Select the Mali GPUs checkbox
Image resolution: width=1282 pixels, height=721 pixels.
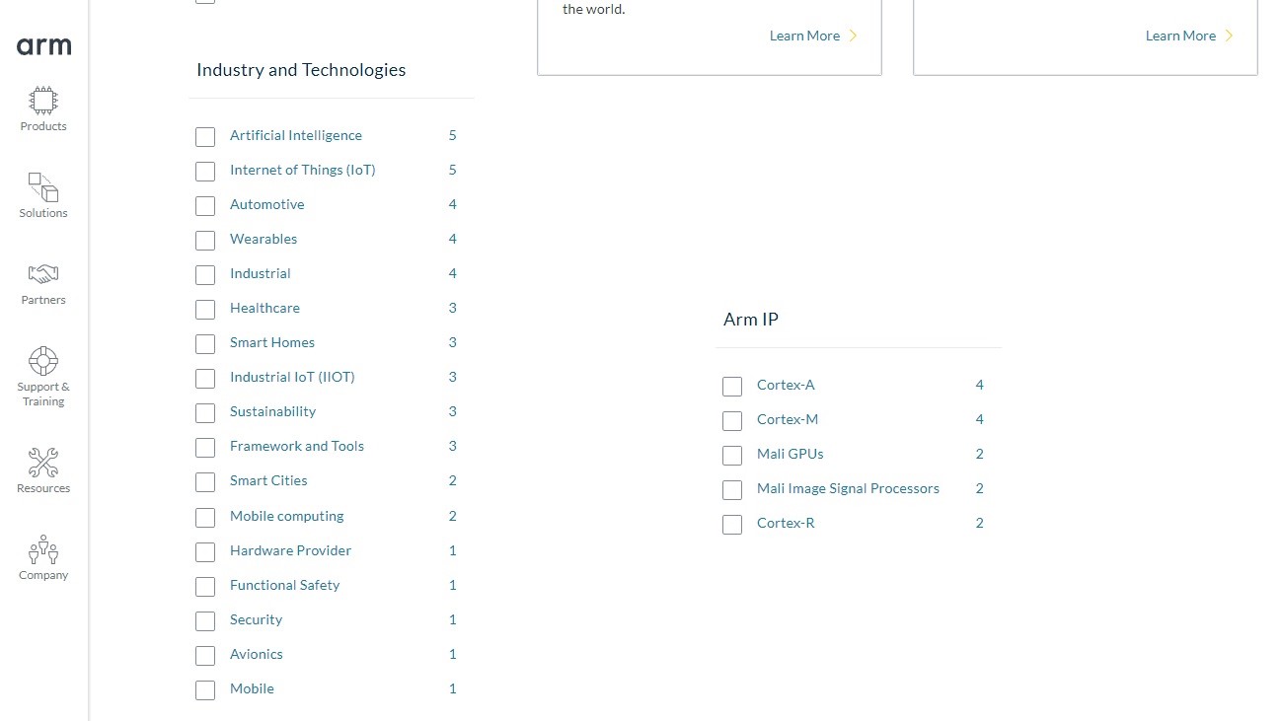(x=732, y=456)
